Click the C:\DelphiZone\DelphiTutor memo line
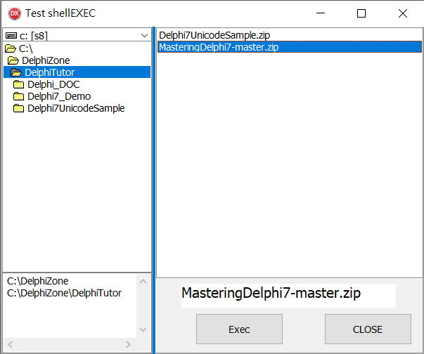This screenshot has width=424, height=354. (65, 293)
